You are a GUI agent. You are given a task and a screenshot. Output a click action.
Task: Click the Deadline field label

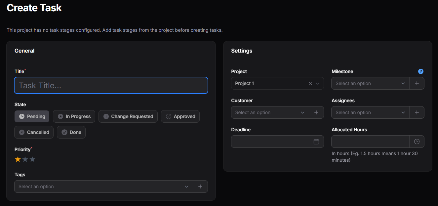241,130
